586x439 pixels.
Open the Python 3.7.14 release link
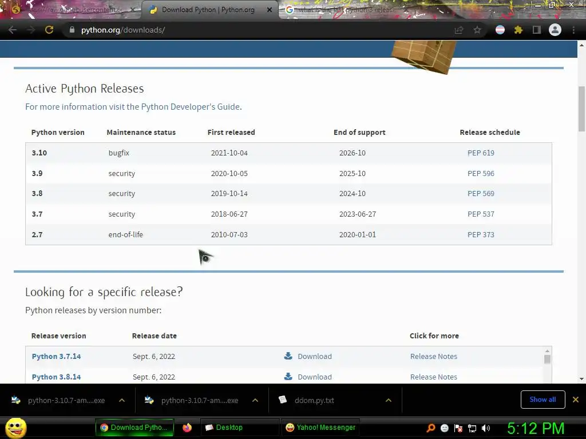[56, 356]
